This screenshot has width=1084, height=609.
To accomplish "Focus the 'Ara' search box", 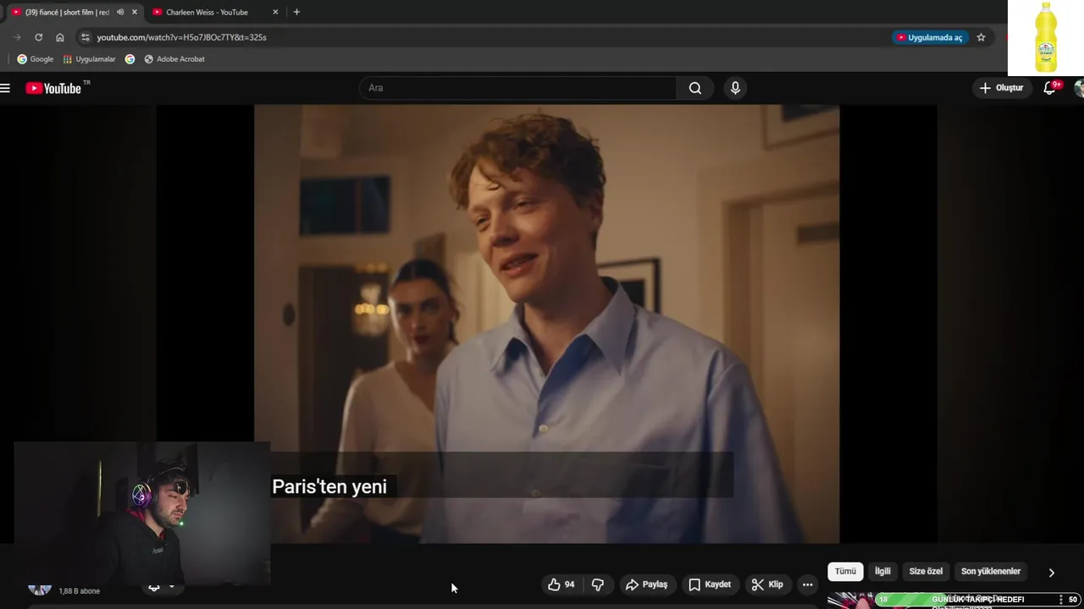I will 517,88.
